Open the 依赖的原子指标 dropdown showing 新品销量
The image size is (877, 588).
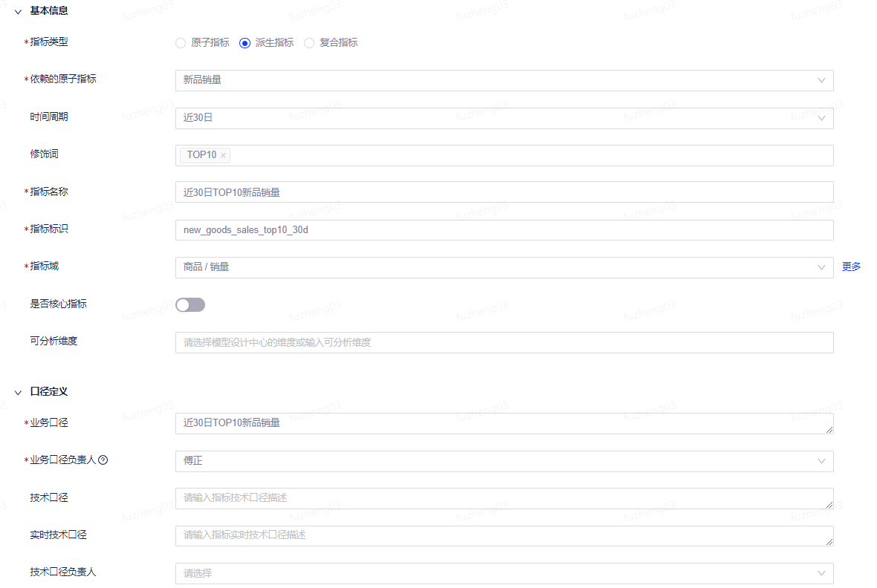(x=504, y=80)
